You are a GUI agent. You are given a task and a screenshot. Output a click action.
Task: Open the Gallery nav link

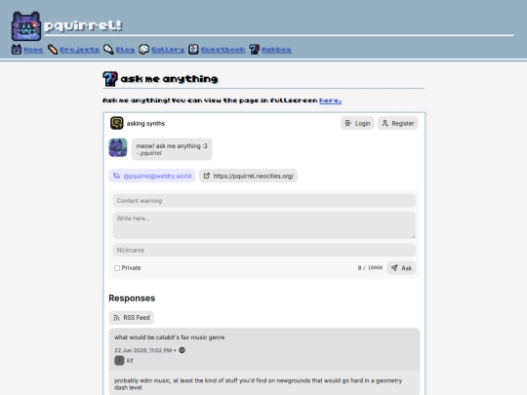[168, 50]
